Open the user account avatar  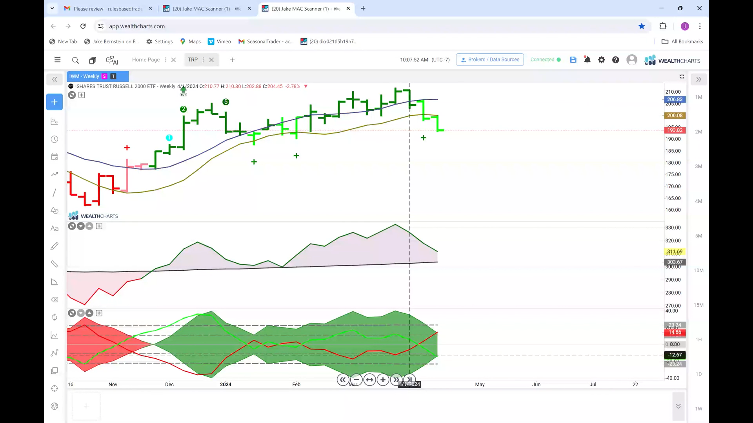(631, 60)
